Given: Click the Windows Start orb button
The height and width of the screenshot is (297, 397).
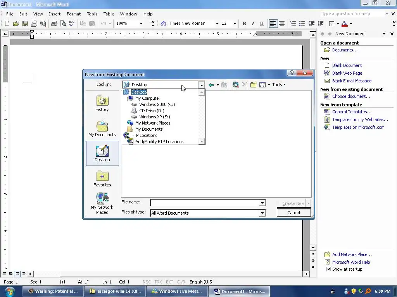Looking at the screenshot, I should click(9, 292).
